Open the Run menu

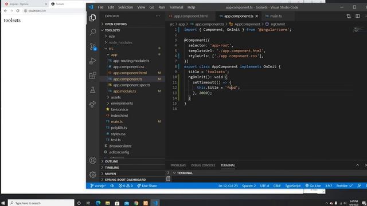(162, 7)
